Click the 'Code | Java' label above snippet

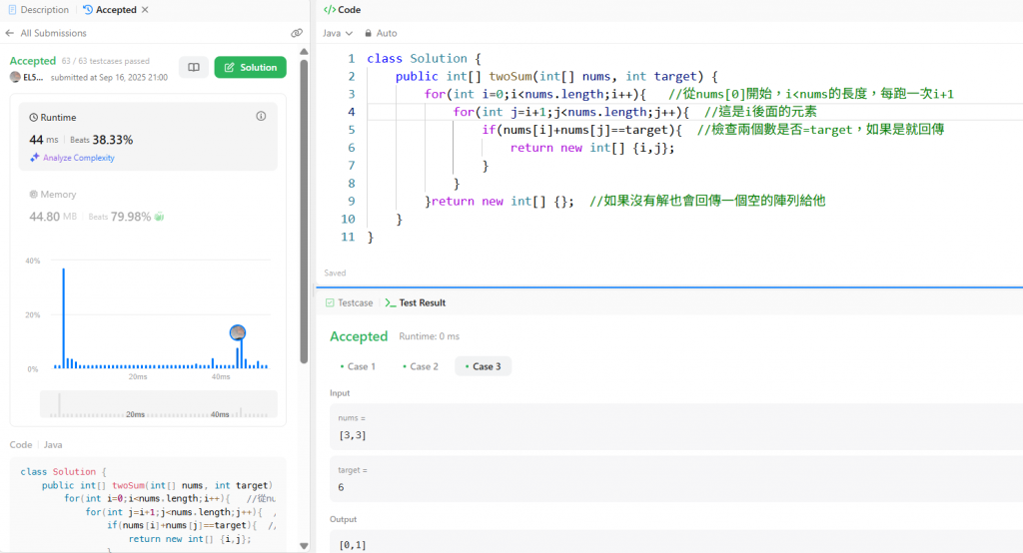coord(36,445)
